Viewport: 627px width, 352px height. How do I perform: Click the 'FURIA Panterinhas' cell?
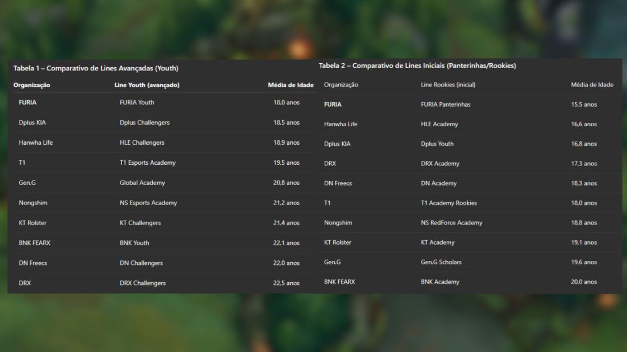[446, 104]
